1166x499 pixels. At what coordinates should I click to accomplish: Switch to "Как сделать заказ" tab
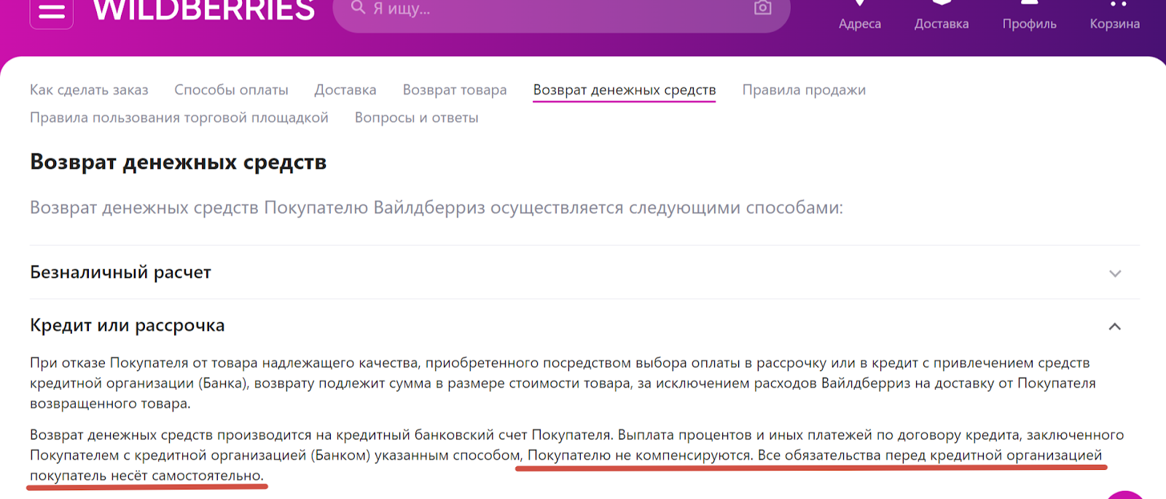[89, 90]
